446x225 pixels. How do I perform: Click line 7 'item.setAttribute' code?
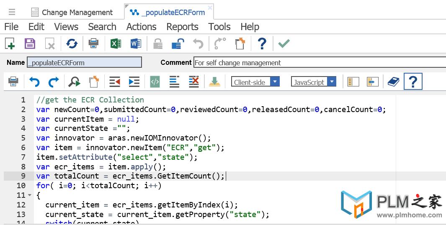point(75,157)
